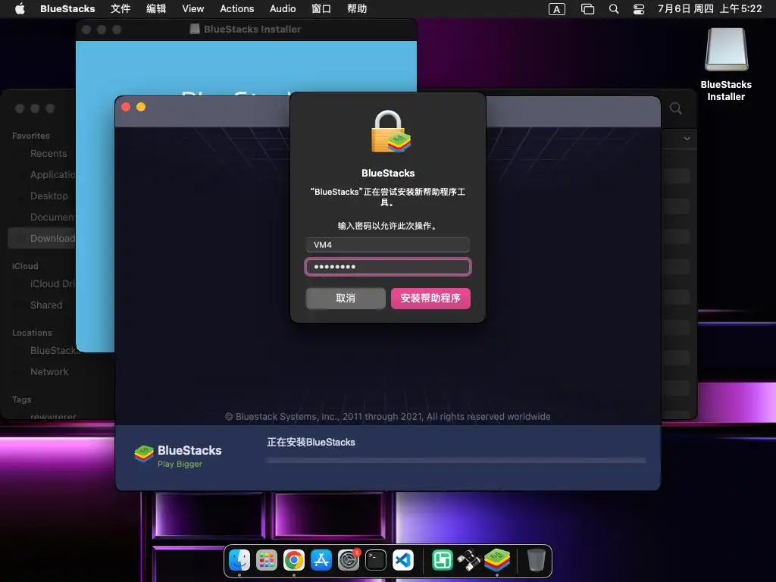
Task: Open Stage Manager window icon in menu bar
Action: click(587, 9)
